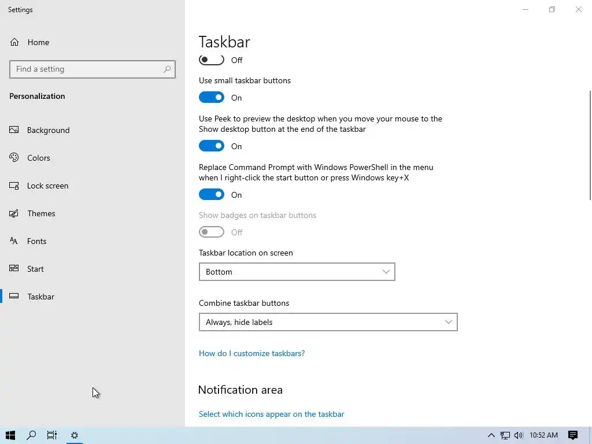Open How do I customize taskbars link
This screenshot has height=444, width=592.
(252, 353)
